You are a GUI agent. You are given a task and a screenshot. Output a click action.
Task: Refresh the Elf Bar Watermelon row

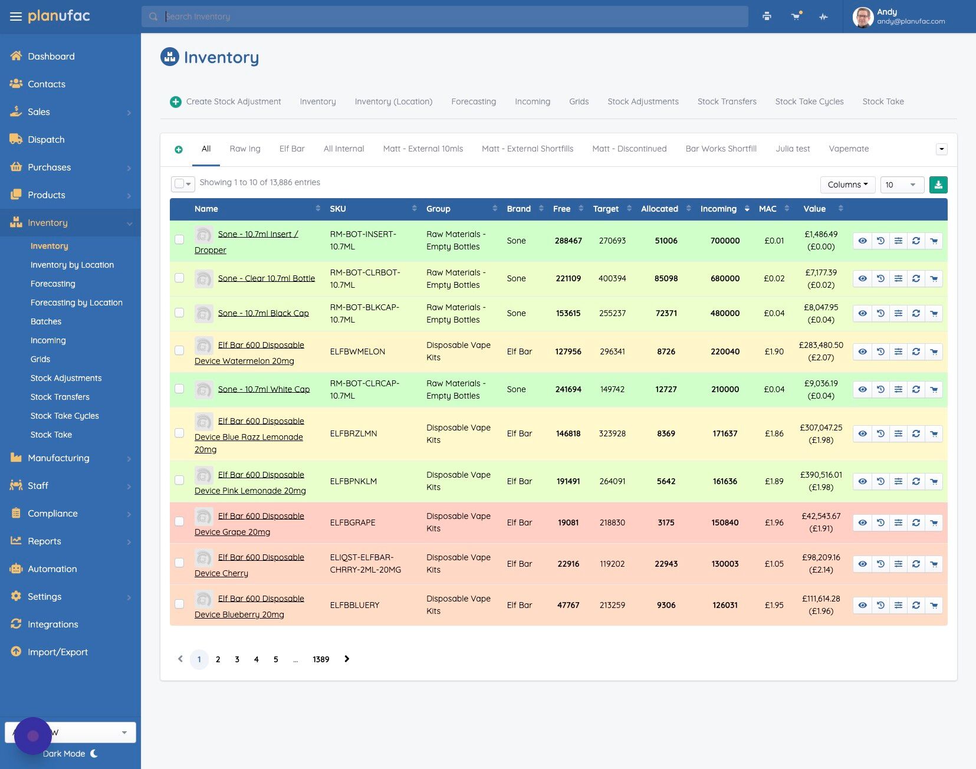916,351
